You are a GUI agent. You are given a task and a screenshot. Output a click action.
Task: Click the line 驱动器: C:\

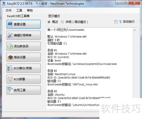[x=54, y=81]
